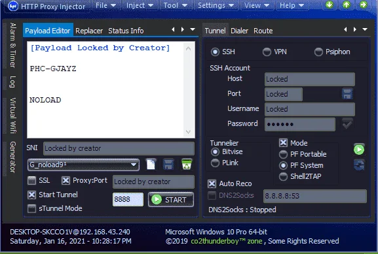Choose Bitvise as Tunnelier
The width and height of the screenshot is (378, 254).
click(215, 151)
